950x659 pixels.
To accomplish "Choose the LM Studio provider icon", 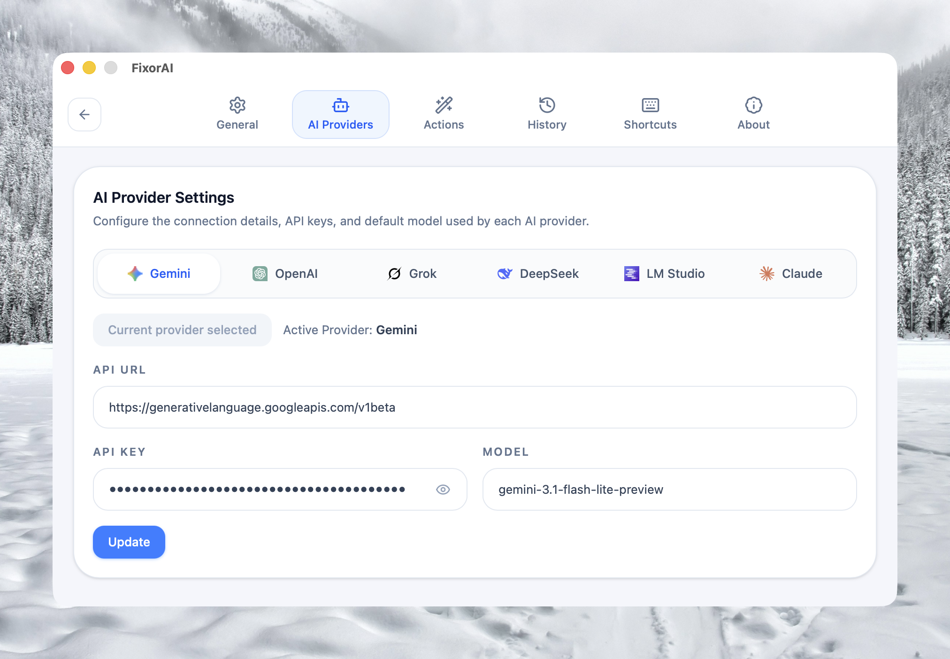I will pos(631,274).
